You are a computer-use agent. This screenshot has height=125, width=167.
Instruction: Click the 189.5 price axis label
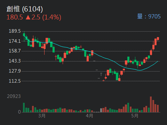[x=15, y=31]
